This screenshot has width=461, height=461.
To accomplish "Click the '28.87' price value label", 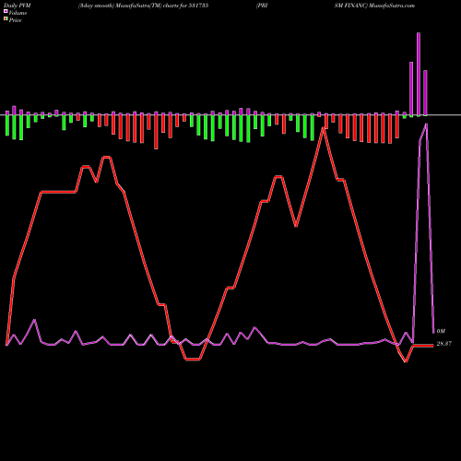I will (x=444, y=344).
